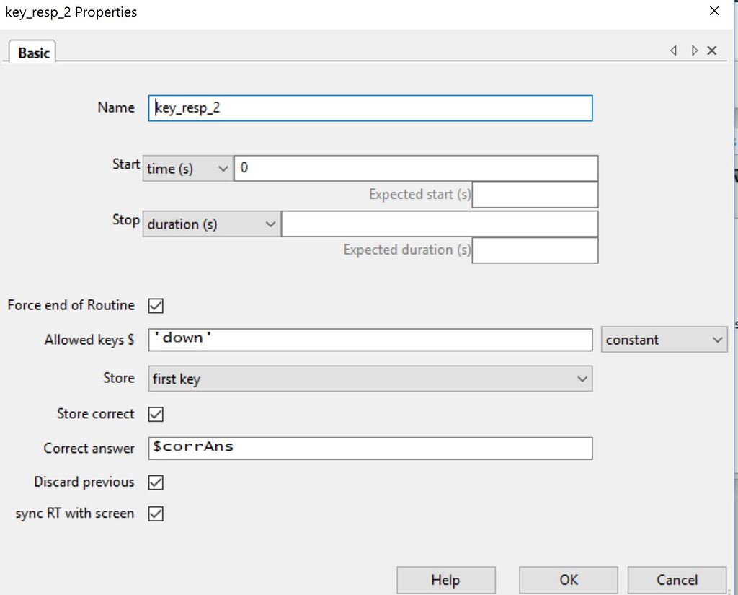The image size is (738, 595).
Task: Uncheck Store correct
Action: (x=156, y=414)
